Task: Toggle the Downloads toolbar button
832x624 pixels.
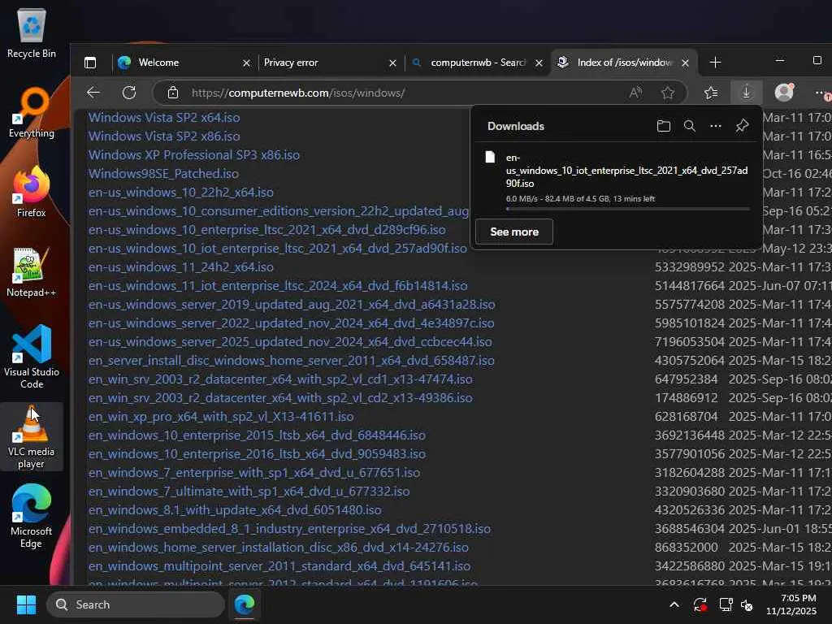Action: [746, 93]
